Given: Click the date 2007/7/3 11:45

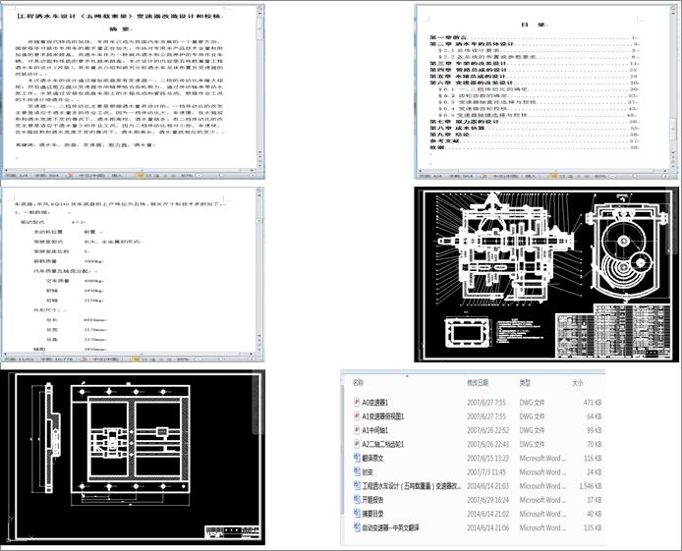Looking at the screenshot, I should (x=486, y=471).
